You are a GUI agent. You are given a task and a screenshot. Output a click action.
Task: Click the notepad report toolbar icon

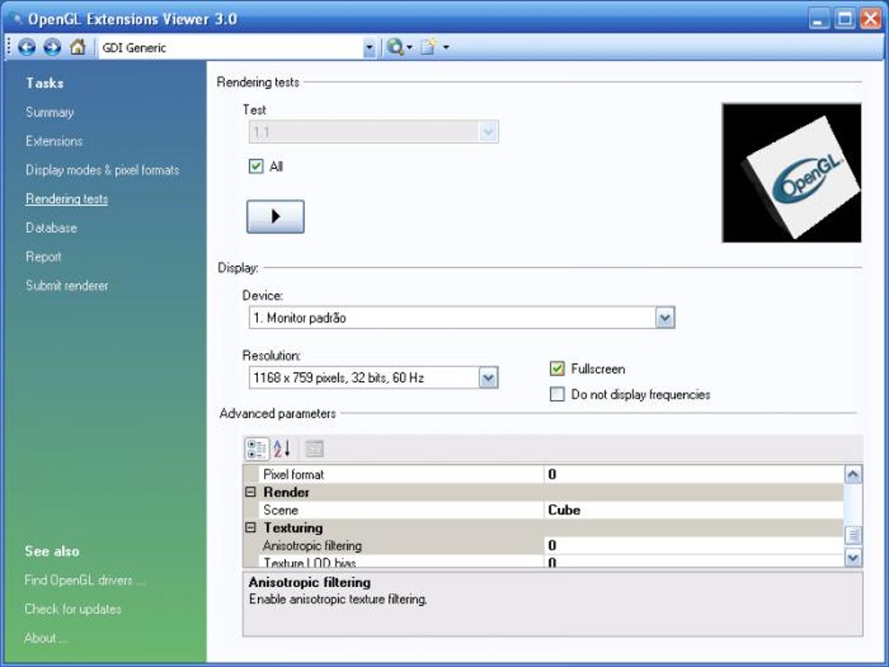click(x=429, y=47)
